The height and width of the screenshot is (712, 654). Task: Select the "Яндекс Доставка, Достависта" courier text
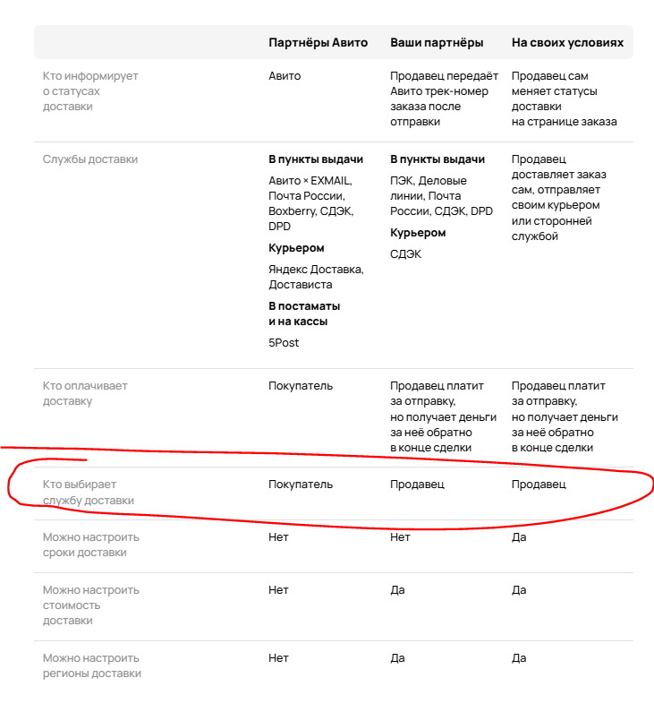(x=316, y=277)
